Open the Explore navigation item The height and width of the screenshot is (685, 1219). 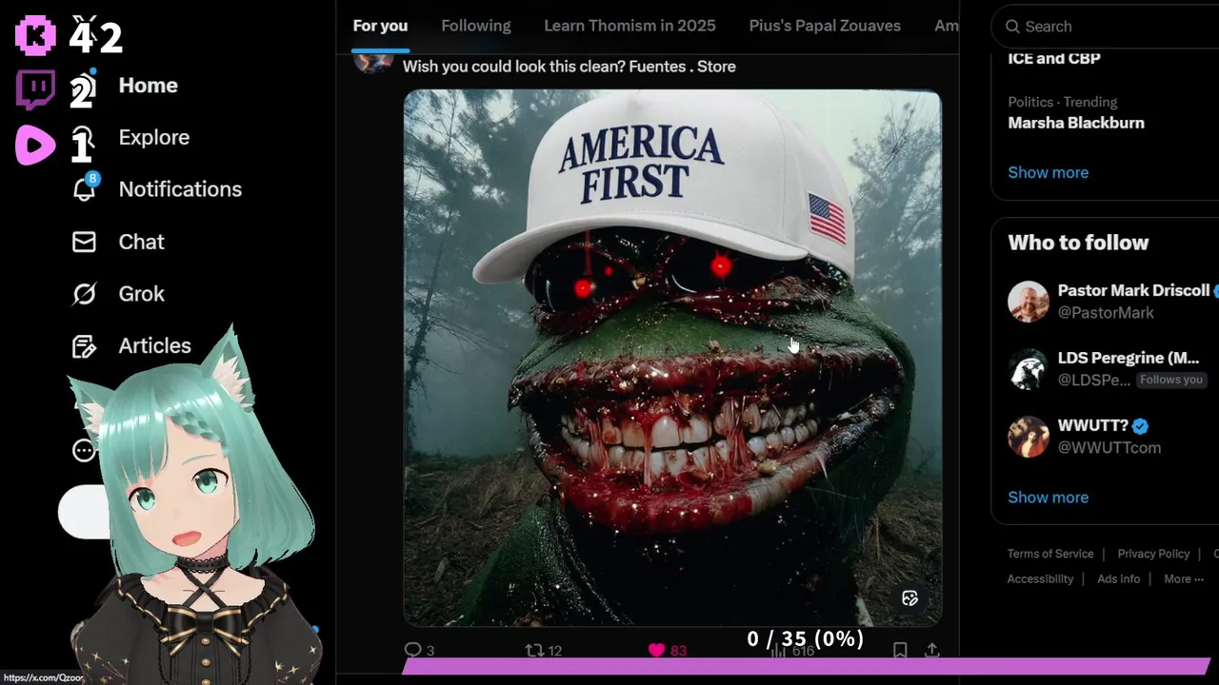pyautogui.click(x=153, y=137)
